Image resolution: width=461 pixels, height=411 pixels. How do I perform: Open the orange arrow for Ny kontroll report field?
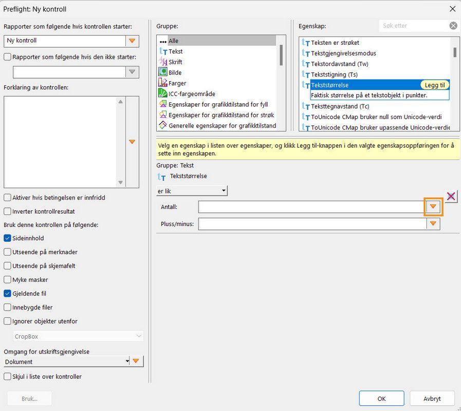(132, 41)
